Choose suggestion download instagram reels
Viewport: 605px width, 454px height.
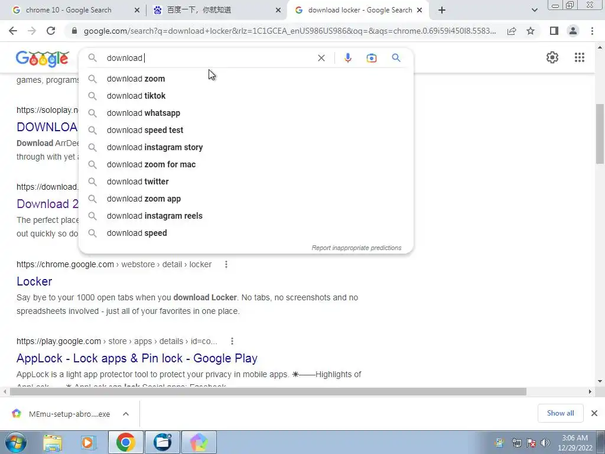[246, 216]
